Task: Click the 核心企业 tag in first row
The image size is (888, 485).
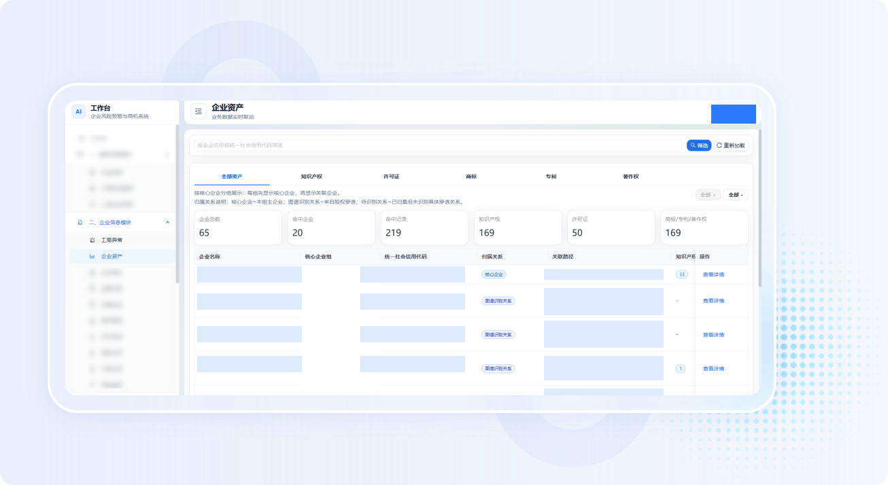Action: click(x=494, y=274)
